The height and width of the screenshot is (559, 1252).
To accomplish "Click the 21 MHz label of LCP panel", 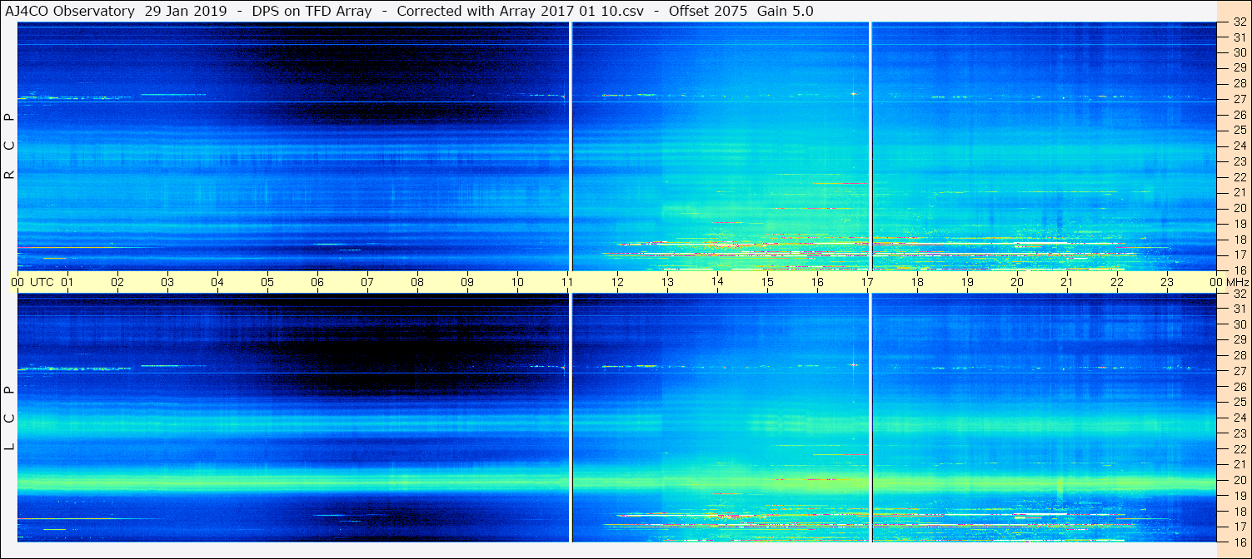I will point(1240,465).
